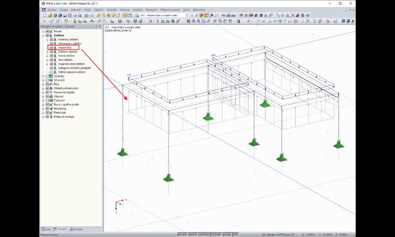This screenshot has width=395, height=237.
Task: Click the rotate view icon in top toolbar
Action: 282,16
